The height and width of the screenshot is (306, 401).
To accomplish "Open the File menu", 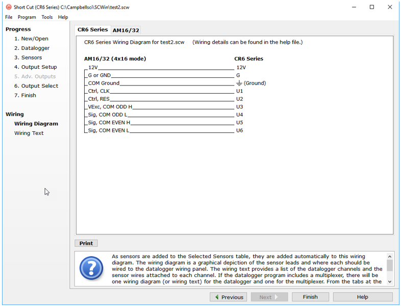I will pyautogui.click(x=9, y=17).
